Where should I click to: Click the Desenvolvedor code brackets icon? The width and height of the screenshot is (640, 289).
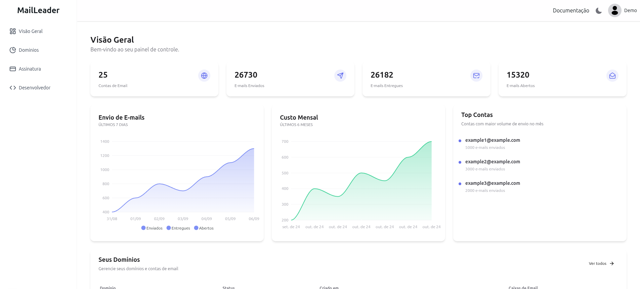tap(13, 88)
